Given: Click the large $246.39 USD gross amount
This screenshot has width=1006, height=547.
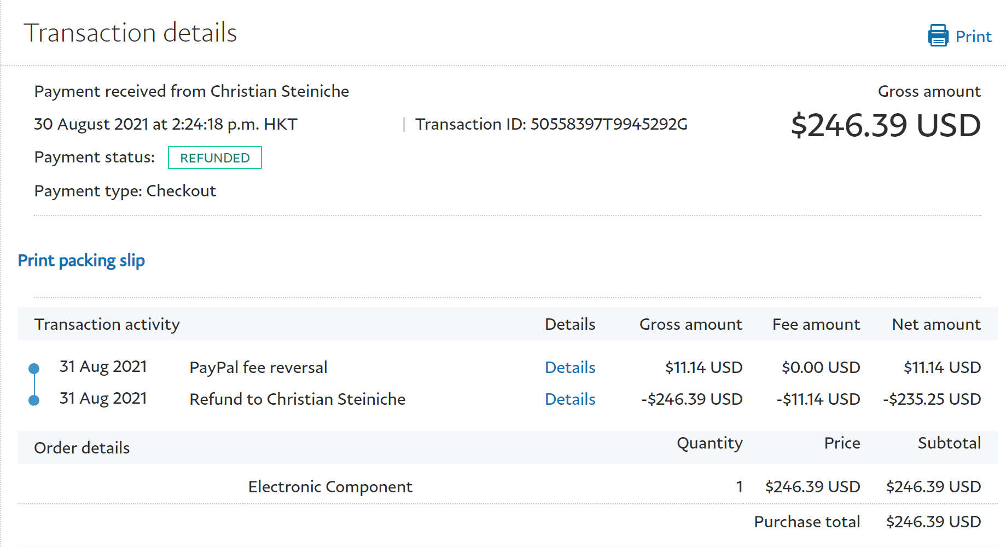Looking at the screenshot, I should point(886,126).
